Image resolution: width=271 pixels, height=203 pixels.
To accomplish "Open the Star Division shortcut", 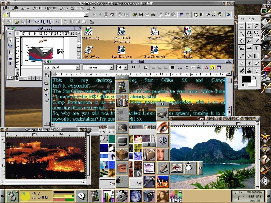I will pos(122,52).
